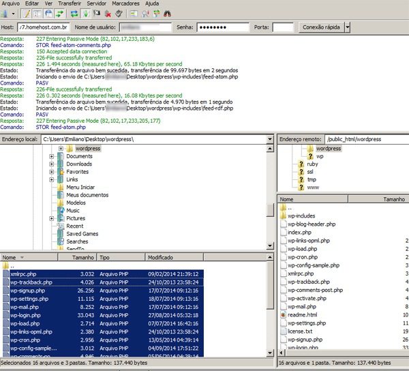Open the Arquivo menu

11,3
